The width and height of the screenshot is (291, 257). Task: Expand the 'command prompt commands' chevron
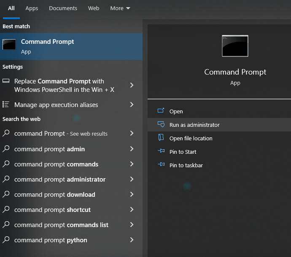point(132,164)
